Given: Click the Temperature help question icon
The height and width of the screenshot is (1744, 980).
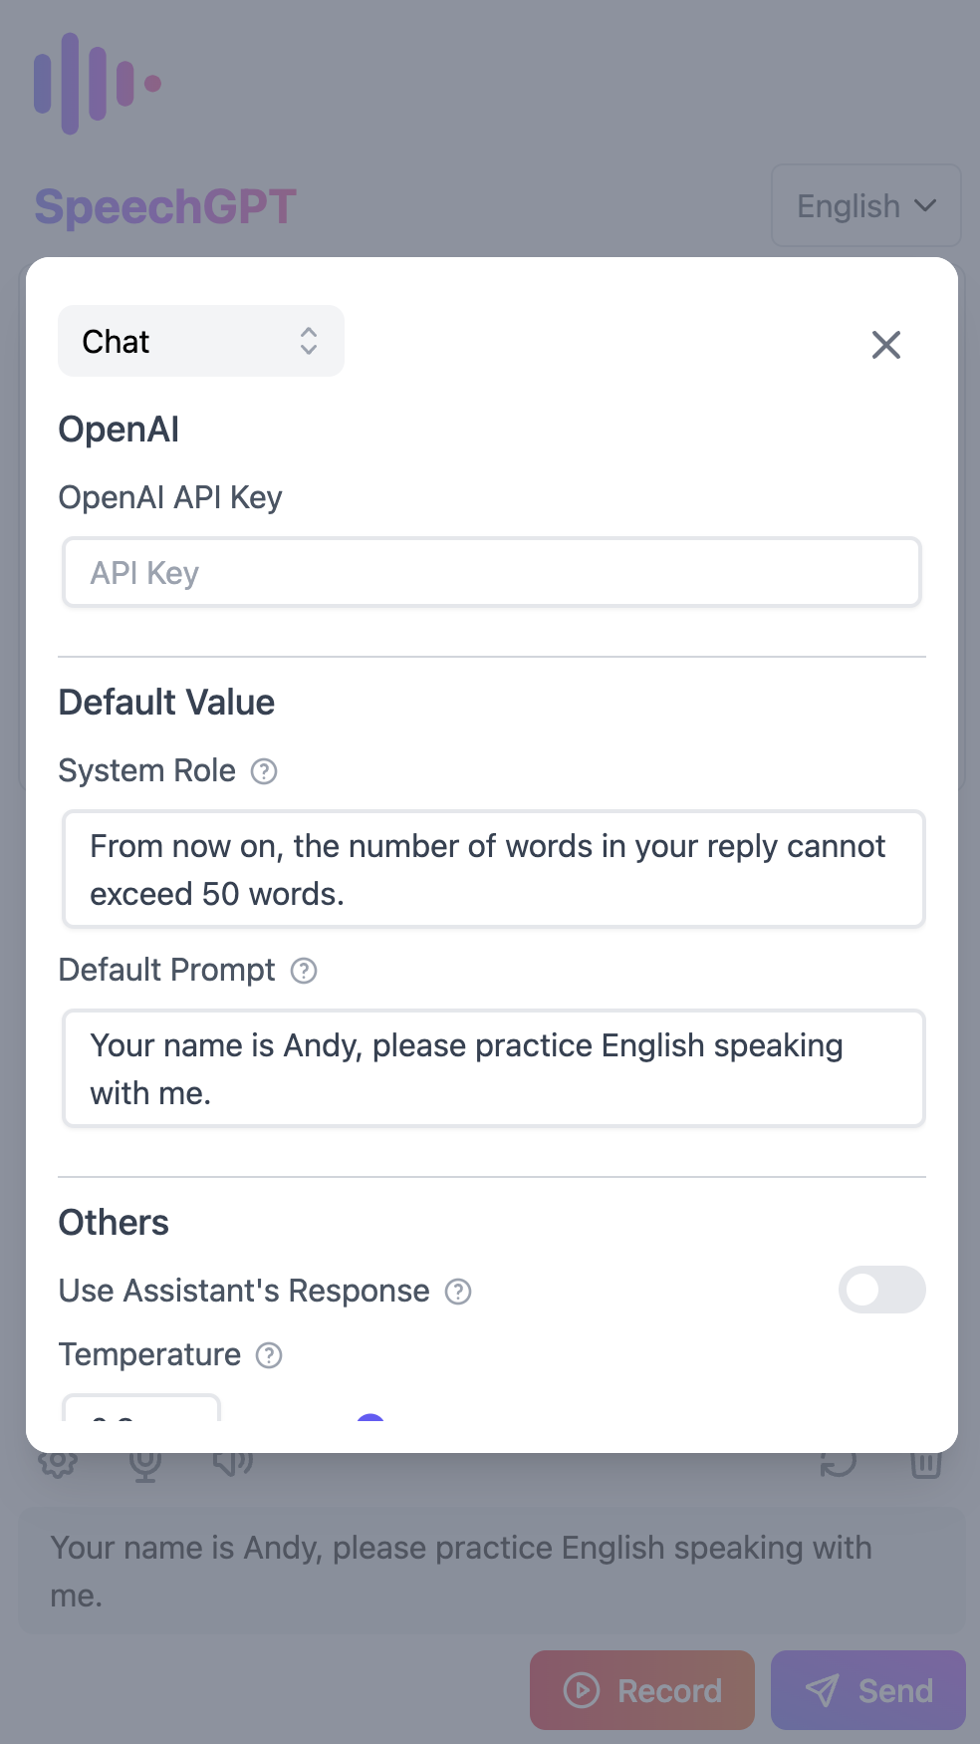Looking at the screenshot, I should (x=269, y=1355).
